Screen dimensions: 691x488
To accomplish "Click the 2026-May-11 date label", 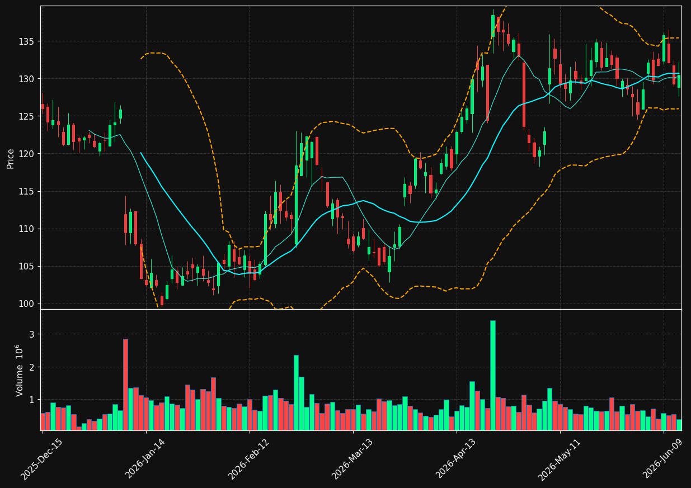I will tap(560, 459).
